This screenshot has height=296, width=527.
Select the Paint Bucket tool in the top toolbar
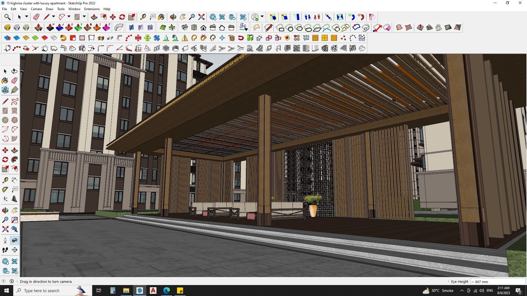click(161, 17)
